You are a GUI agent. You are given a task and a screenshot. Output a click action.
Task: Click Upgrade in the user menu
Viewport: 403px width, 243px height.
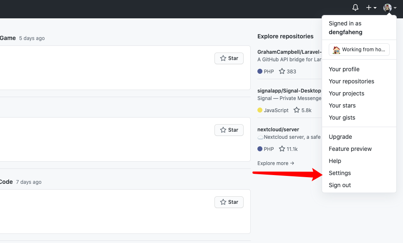[340, 137]
